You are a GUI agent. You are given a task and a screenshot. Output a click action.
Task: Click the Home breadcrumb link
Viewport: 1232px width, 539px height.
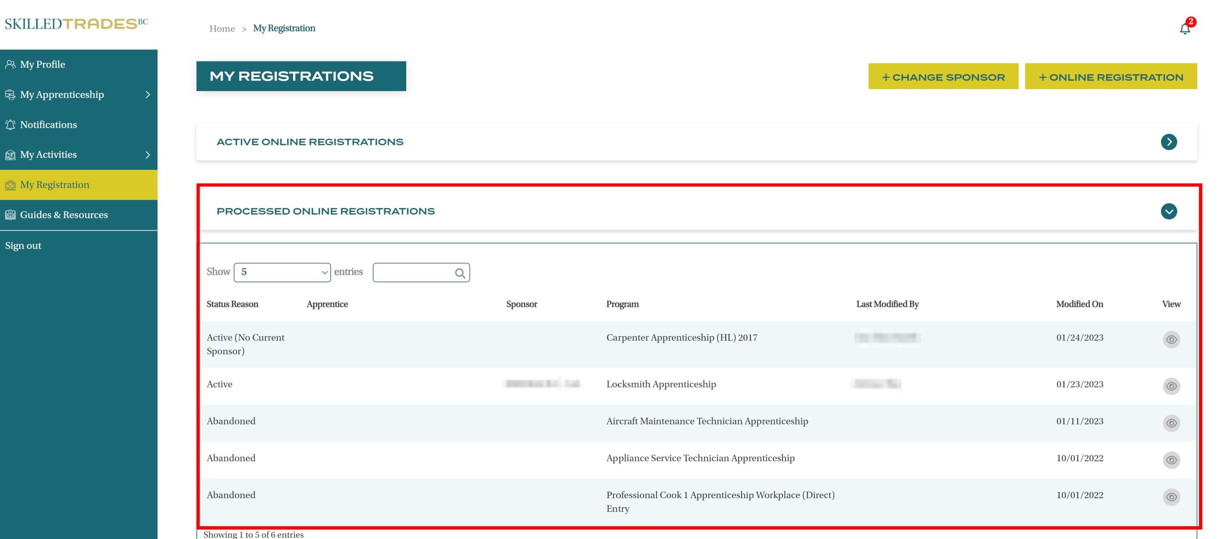coord(222,29)
